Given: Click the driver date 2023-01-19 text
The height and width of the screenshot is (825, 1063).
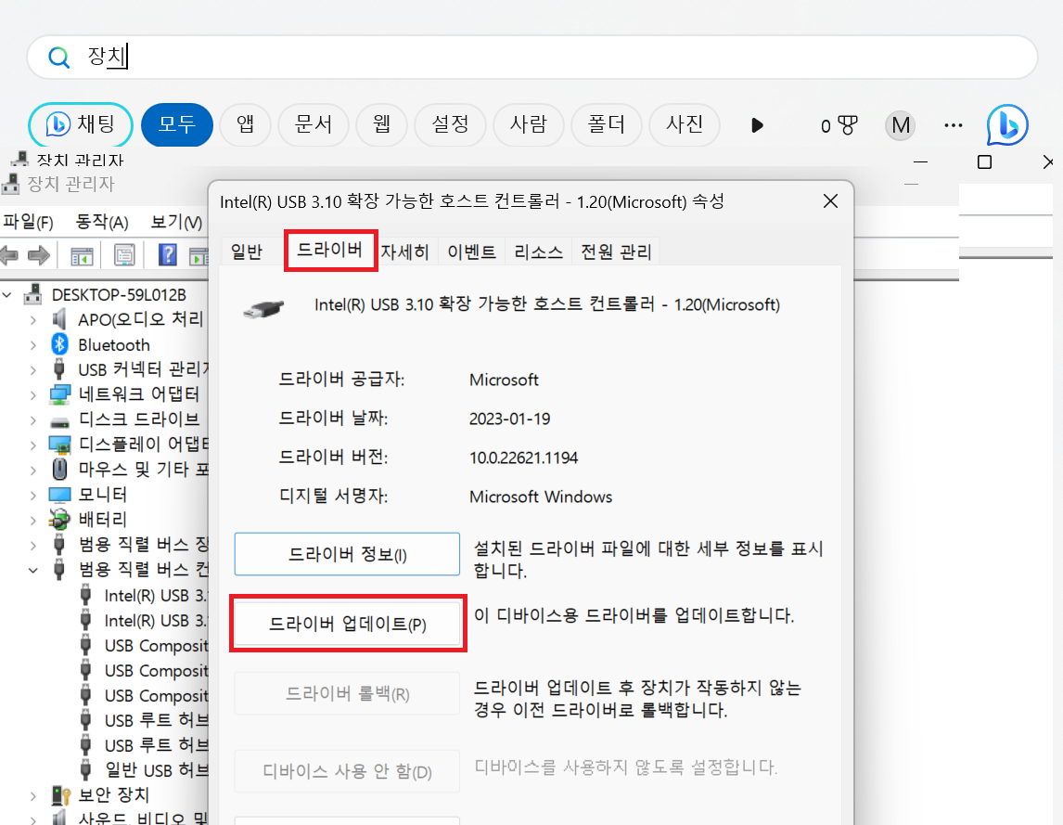Looking at the screenshot, I should tap(510, 419).
